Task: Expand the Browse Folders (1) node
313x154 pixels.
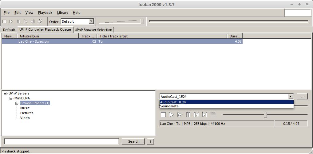Action: (17, 103)
